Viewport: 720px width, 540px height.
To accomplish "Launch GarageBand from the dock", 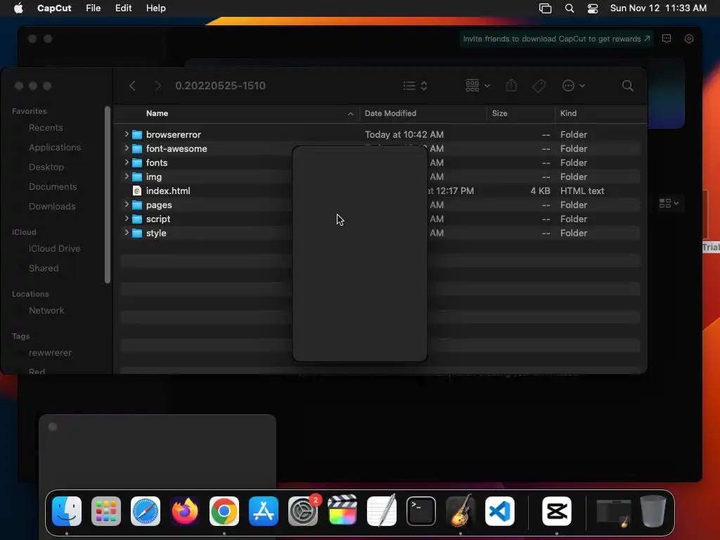I will [x=461, y=510].
